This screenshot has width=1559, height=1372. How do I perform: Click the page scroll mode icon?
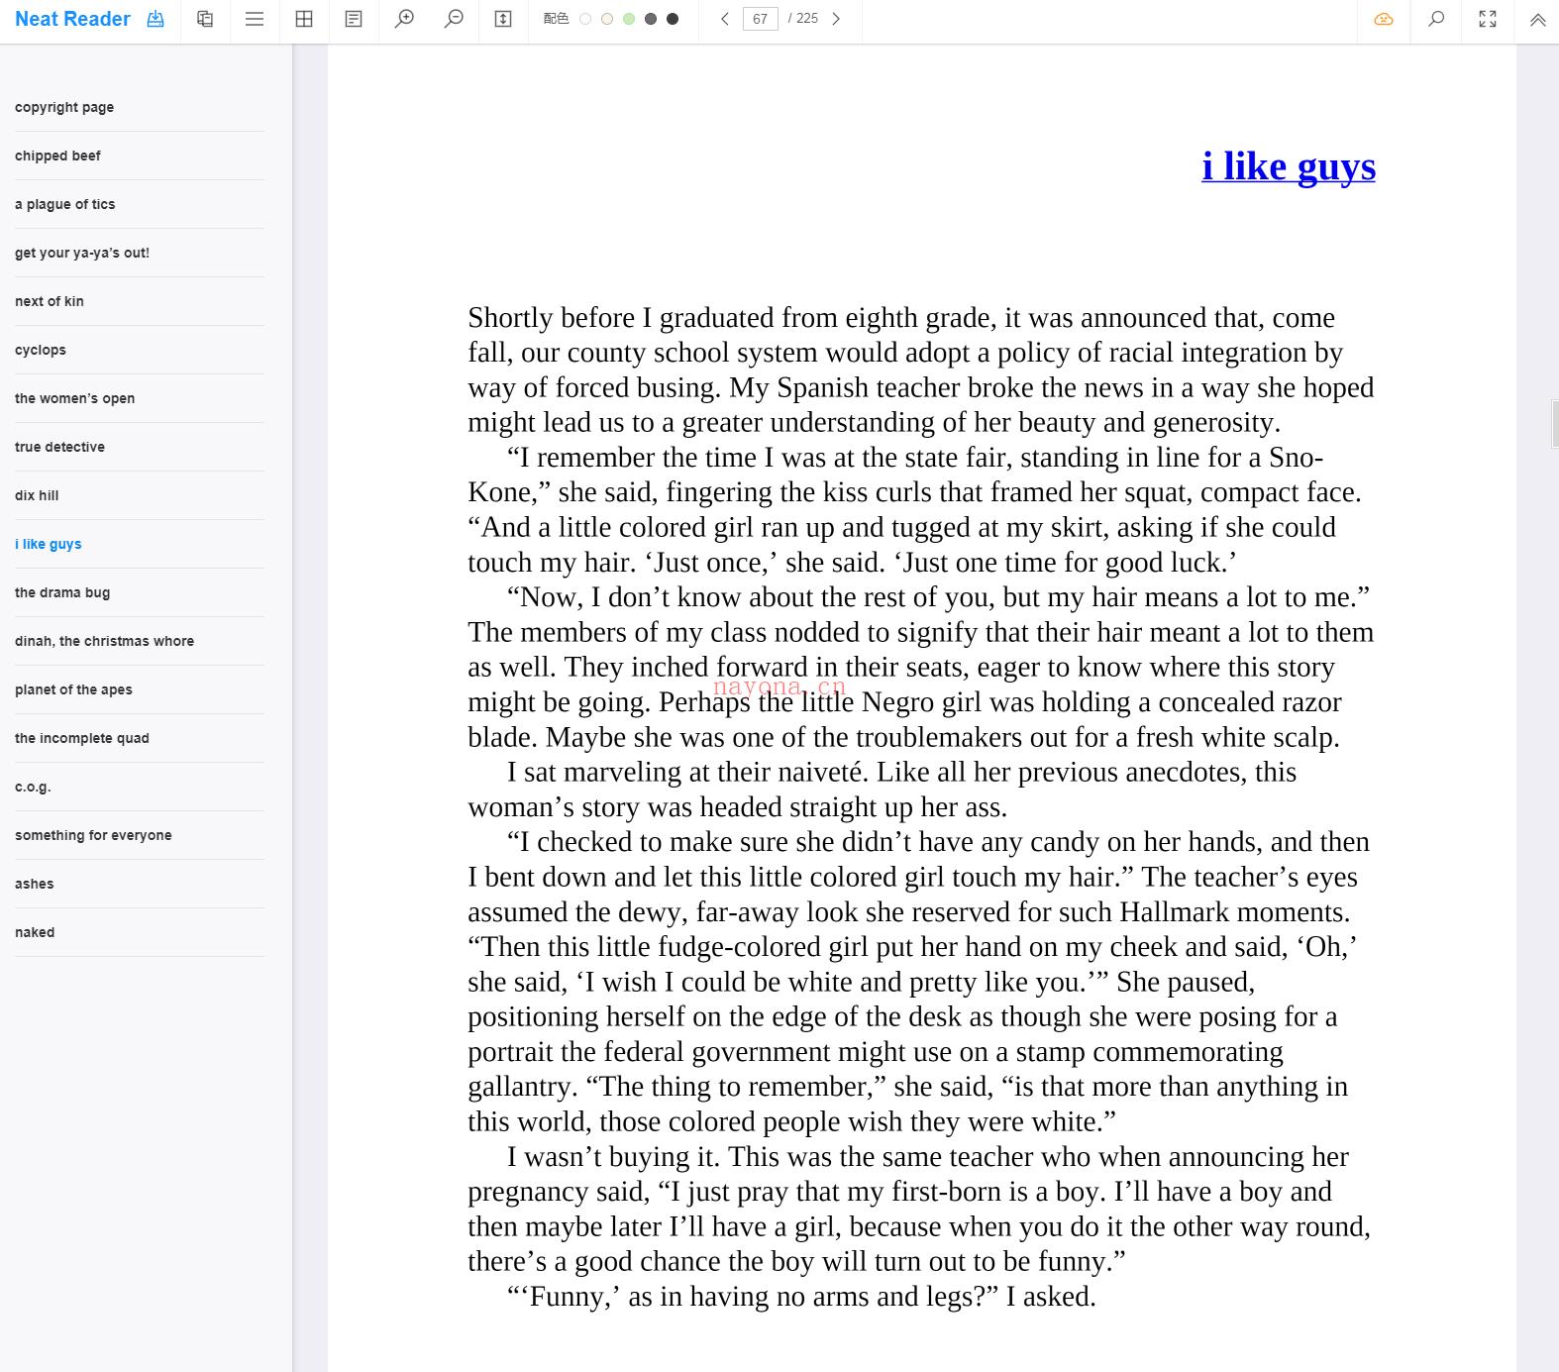503,19
